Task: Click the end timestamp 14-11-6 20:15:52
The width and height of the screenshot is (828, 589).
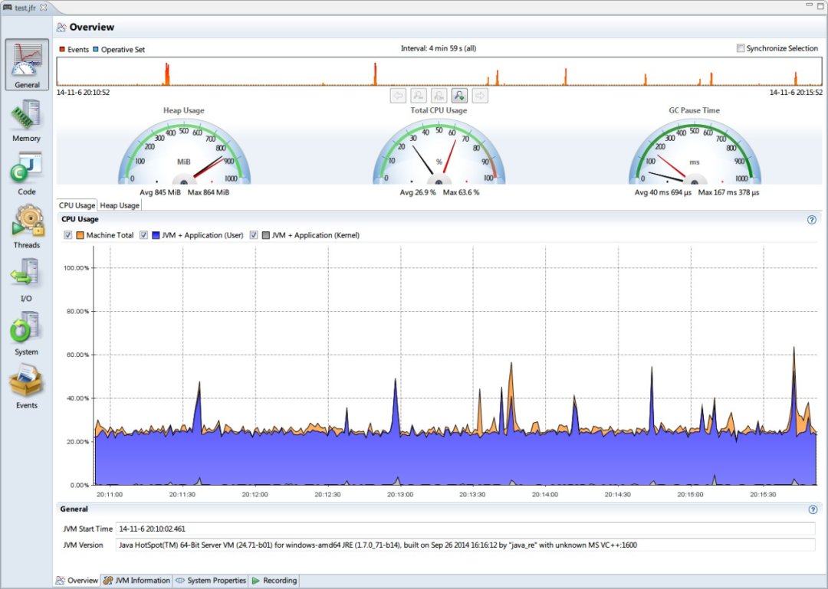Action: point(796,93)
